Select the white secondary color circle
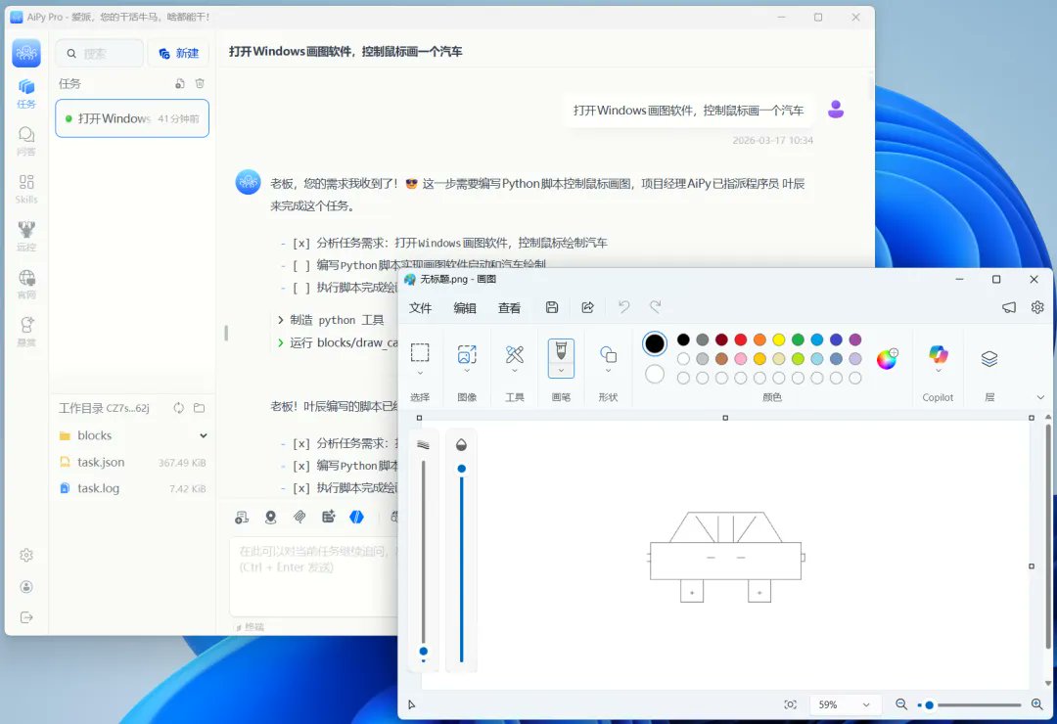1057x724 pixels. coord(655,374)
